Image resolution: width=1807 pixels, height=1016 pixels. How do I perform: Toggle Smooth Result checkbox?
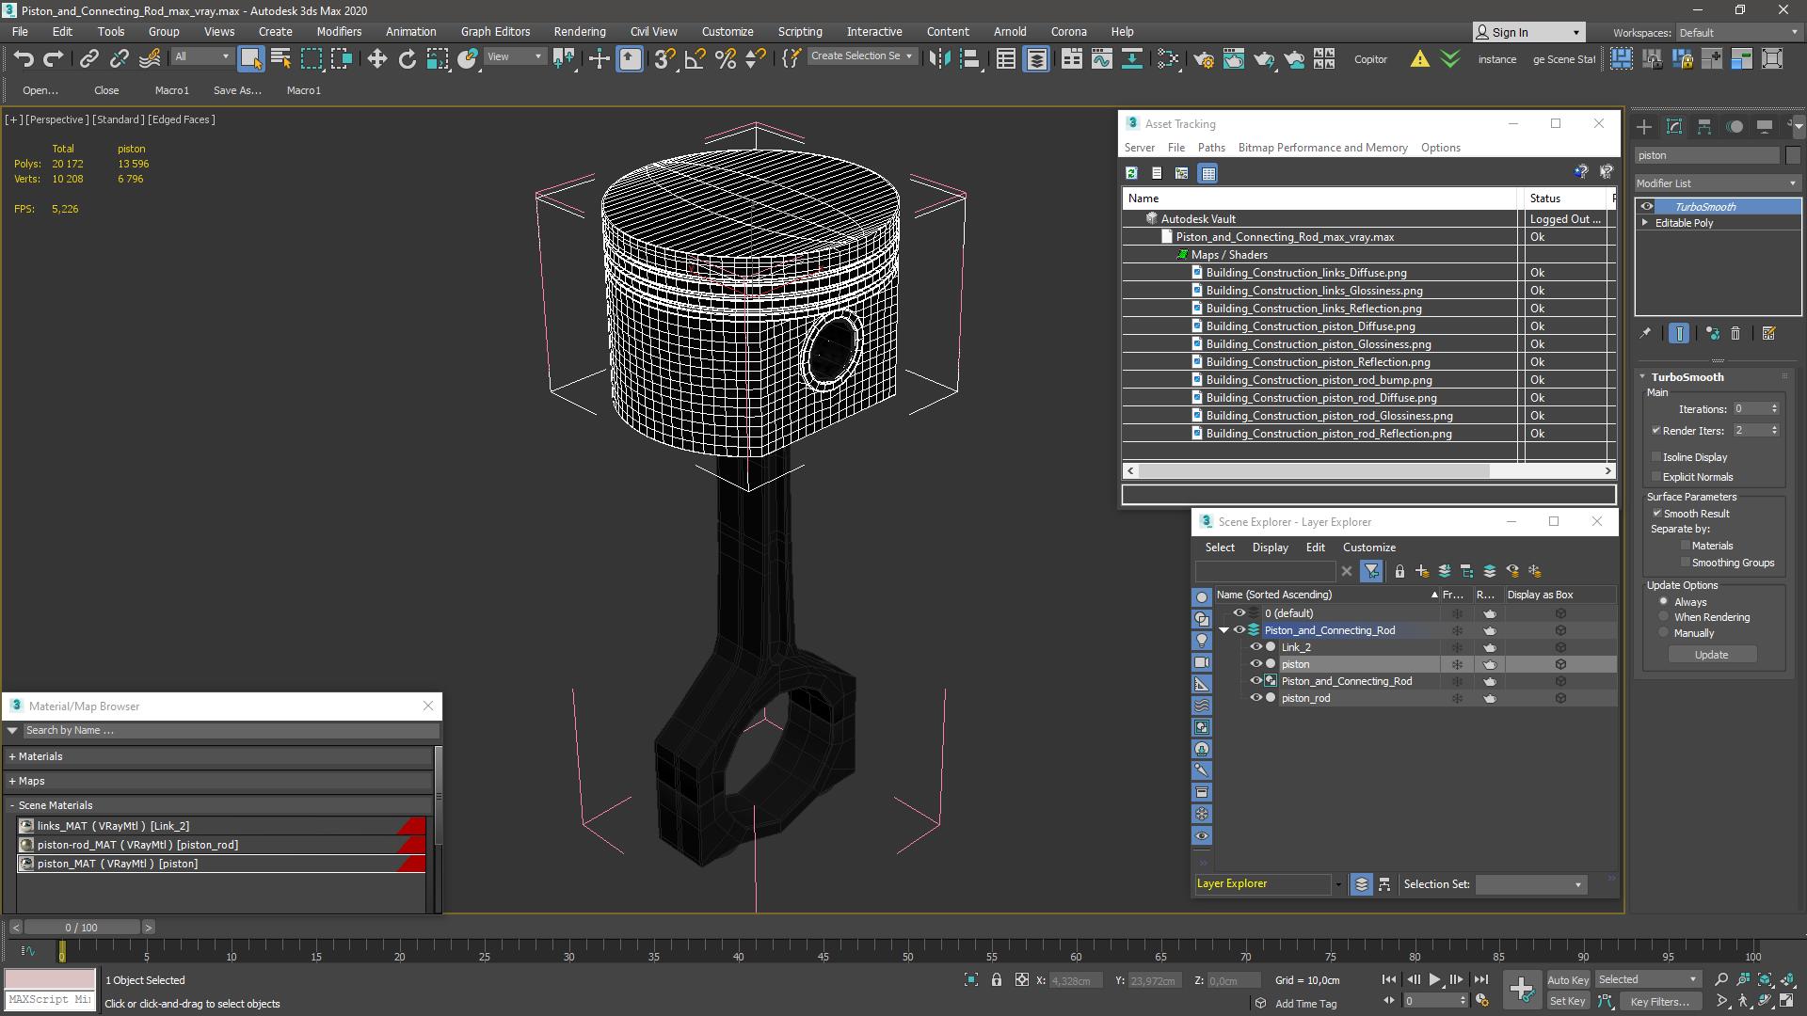pos(1657,514)
